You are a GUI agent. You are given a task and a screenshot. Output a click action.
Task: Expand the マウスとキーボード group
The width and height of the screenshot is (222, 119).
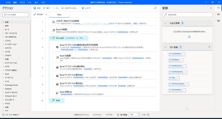tap(3, 96)
